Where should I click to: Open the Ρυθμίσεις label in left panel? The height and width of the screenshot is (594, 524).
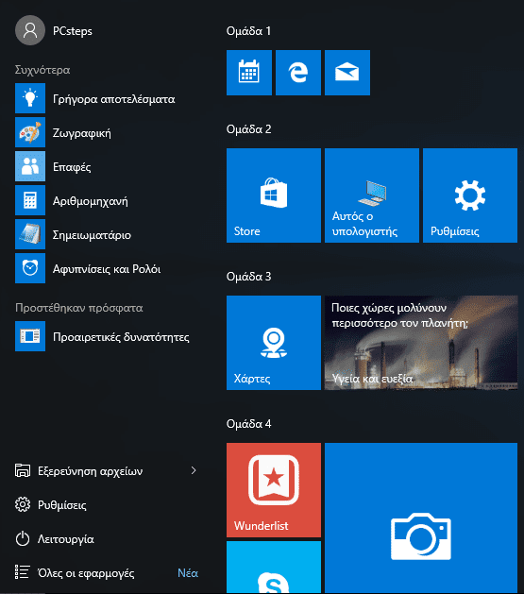62,505
